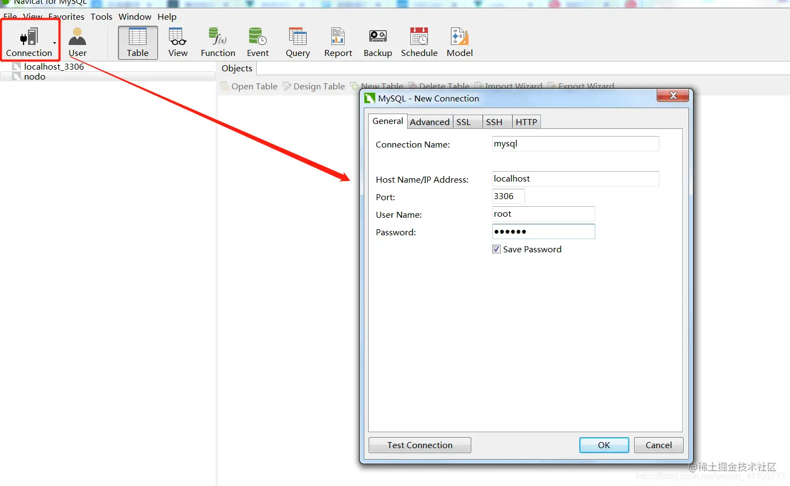Switch to the General tab

point(387,121)
